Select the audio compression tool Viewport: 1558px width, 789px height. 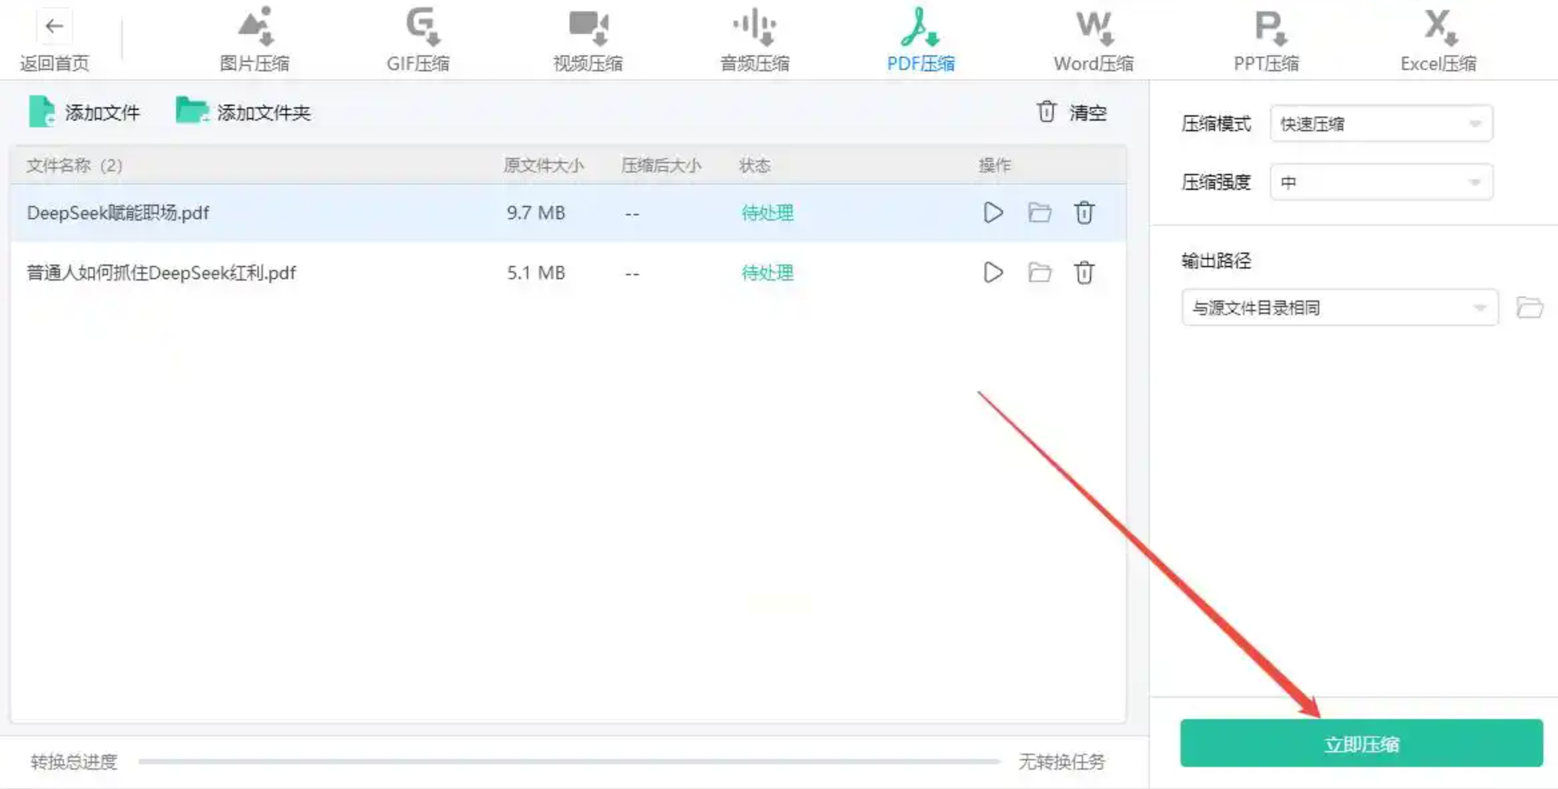pos(754,40)
